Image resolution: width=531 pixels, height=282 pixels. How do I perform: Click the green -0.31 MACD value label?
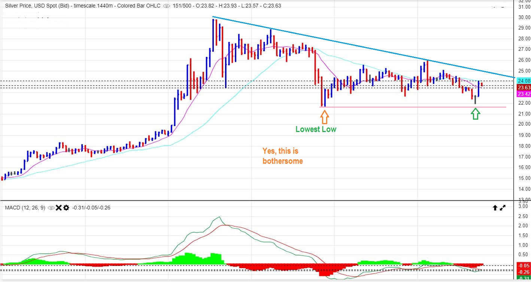pyautogui.click(x=523, y=278)
